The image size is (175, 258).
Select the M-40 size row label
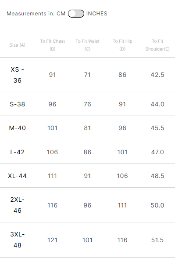click(x=18, y=128)
